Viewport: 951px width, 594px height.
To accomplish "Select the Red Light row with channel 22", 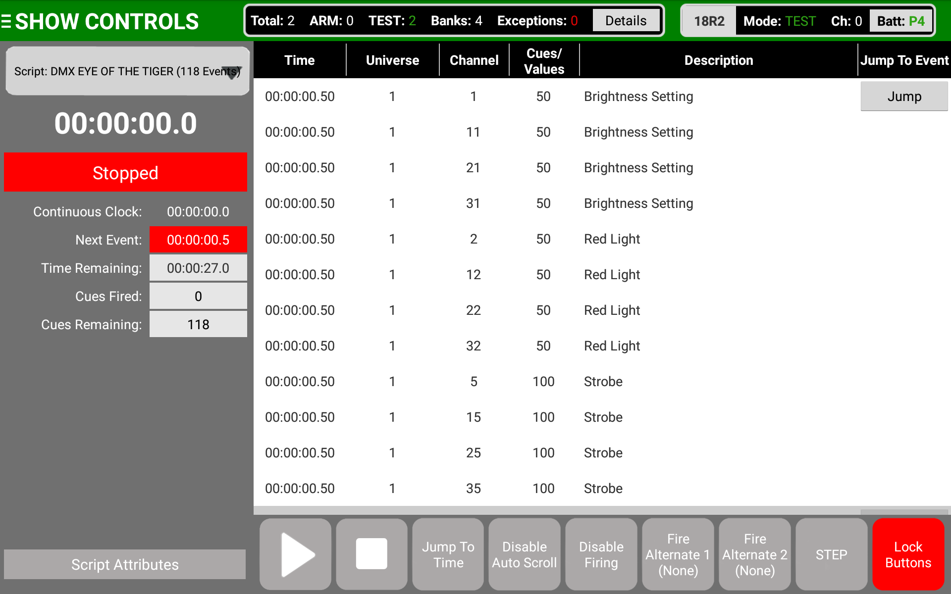I will pos(602,310).
